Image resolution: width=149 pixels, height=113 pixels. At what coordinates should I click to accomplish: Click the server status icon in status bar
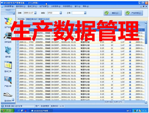(x=3, y=106)
